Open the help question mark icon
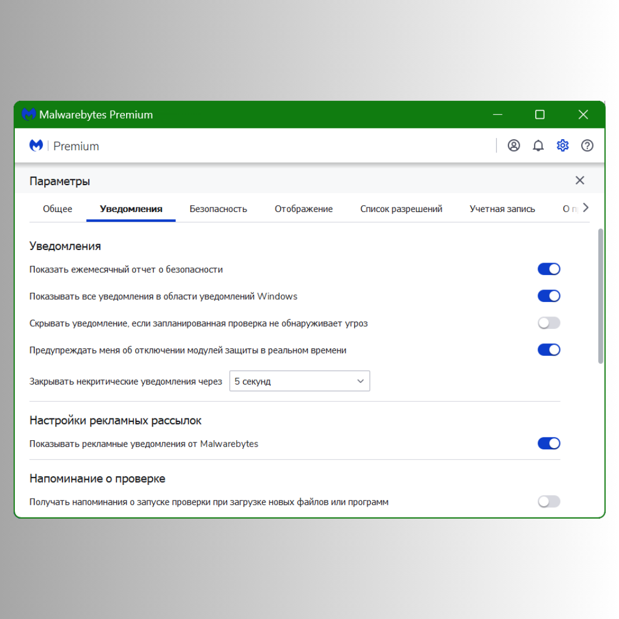This screenshot has width=619, height=619. point(587,146)
